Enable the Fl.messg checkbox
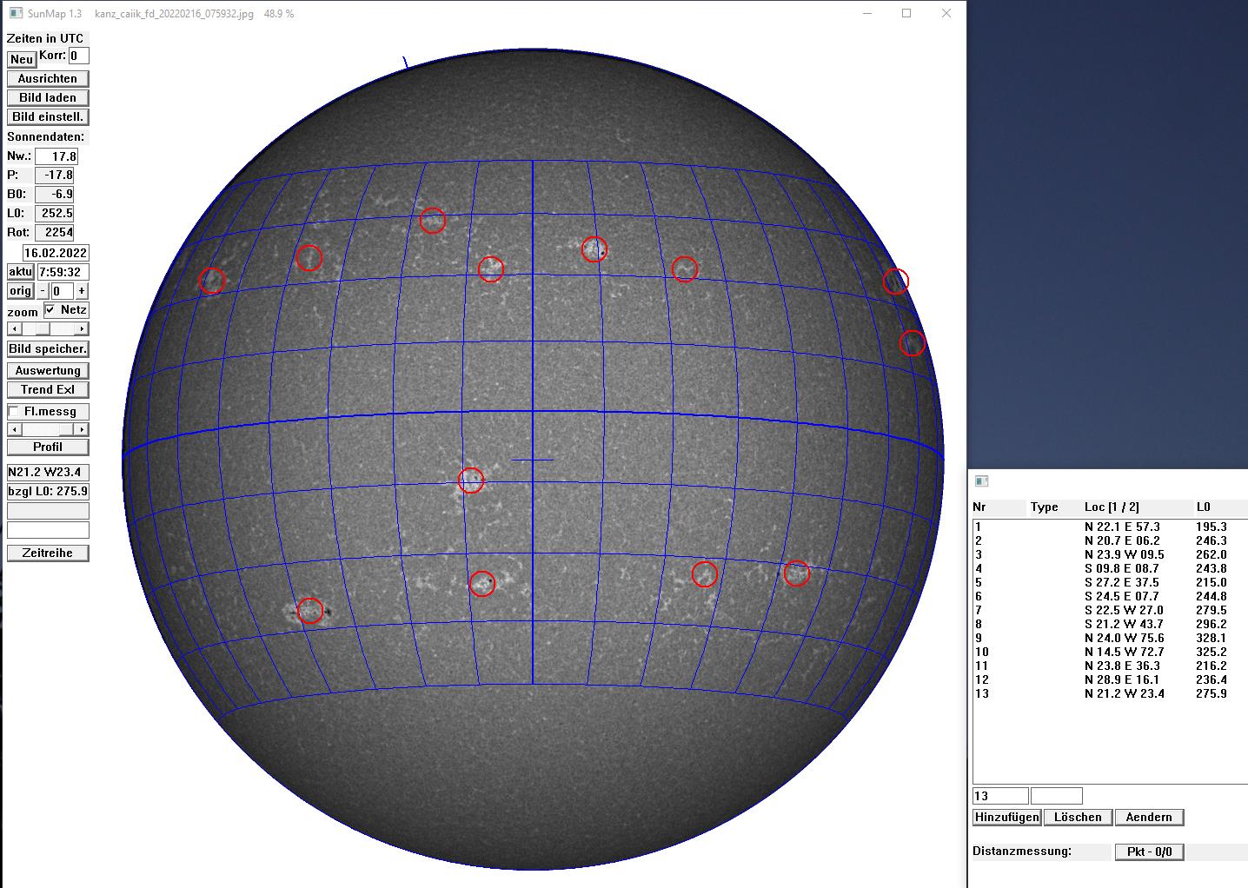 click(x=14, y=412)
